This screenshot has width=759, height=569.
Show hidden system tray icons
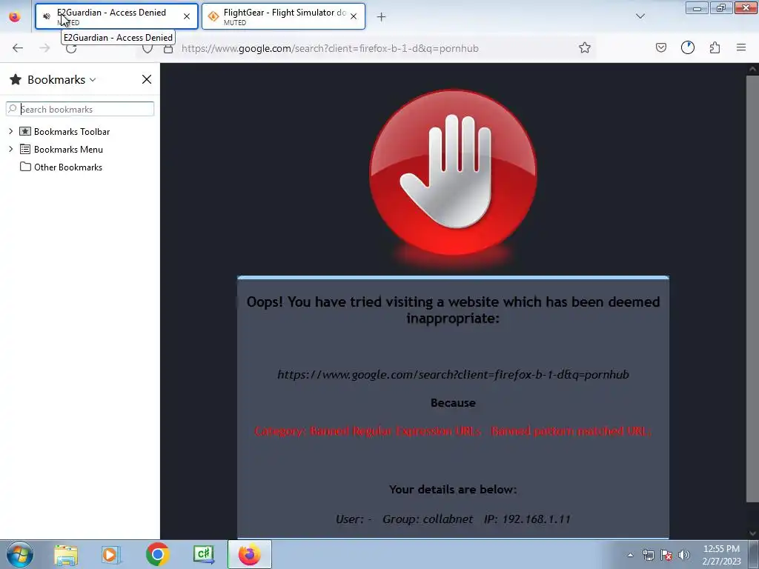630,555
